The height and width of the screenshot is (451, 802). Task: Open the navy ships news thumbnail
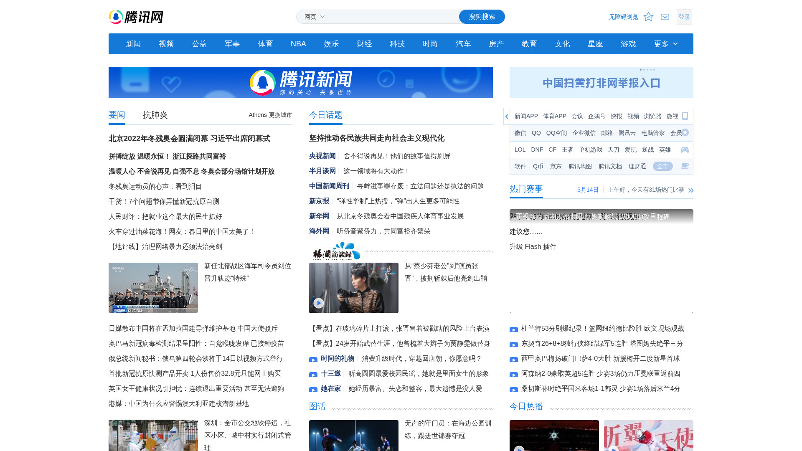click(153, 288)
